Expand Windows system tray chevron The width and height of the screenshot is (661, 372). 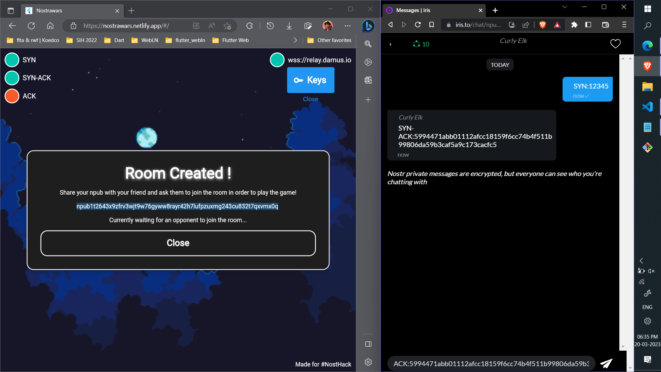tap(641, 261)
